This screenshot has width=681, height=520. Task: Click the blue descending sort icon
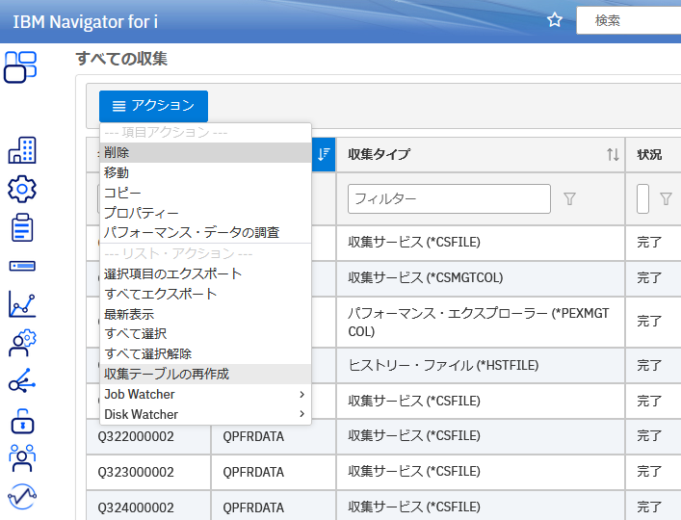[324, 154]
